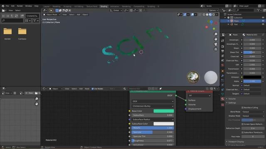Screen dimensions: 266x149
Task: Create a new folder in file browser
Action: click(x=22, y=16)
